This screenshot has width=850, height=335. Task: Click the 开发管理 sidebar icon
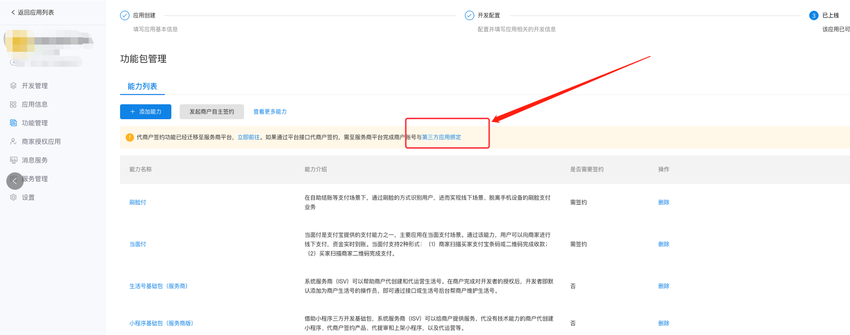point(13,86)
